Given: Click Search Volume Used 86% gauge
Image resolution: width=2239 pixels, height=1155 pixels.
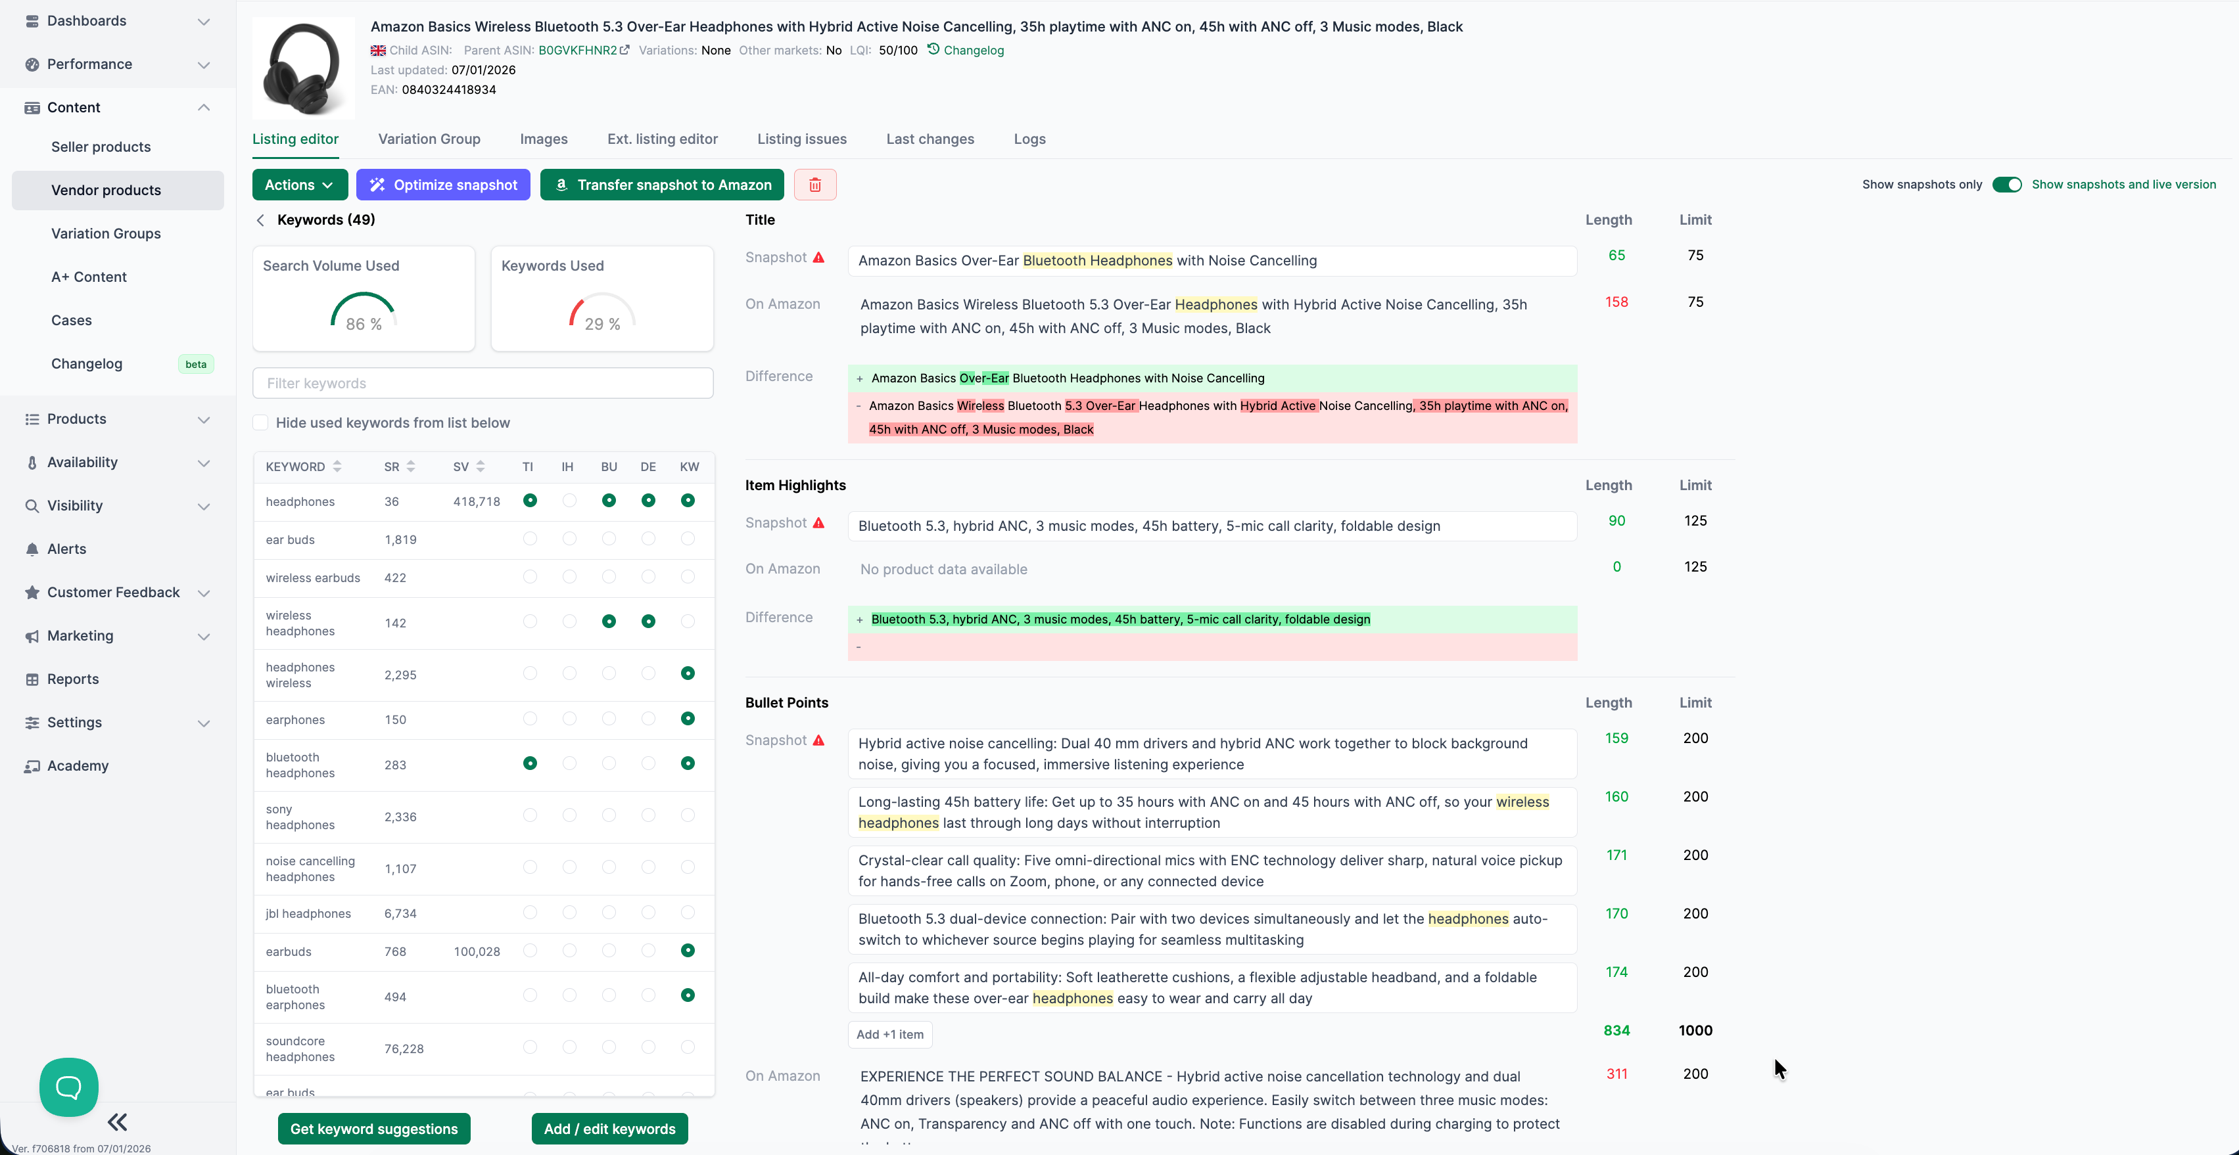Looking at the screenshot, I should [364, 311].
